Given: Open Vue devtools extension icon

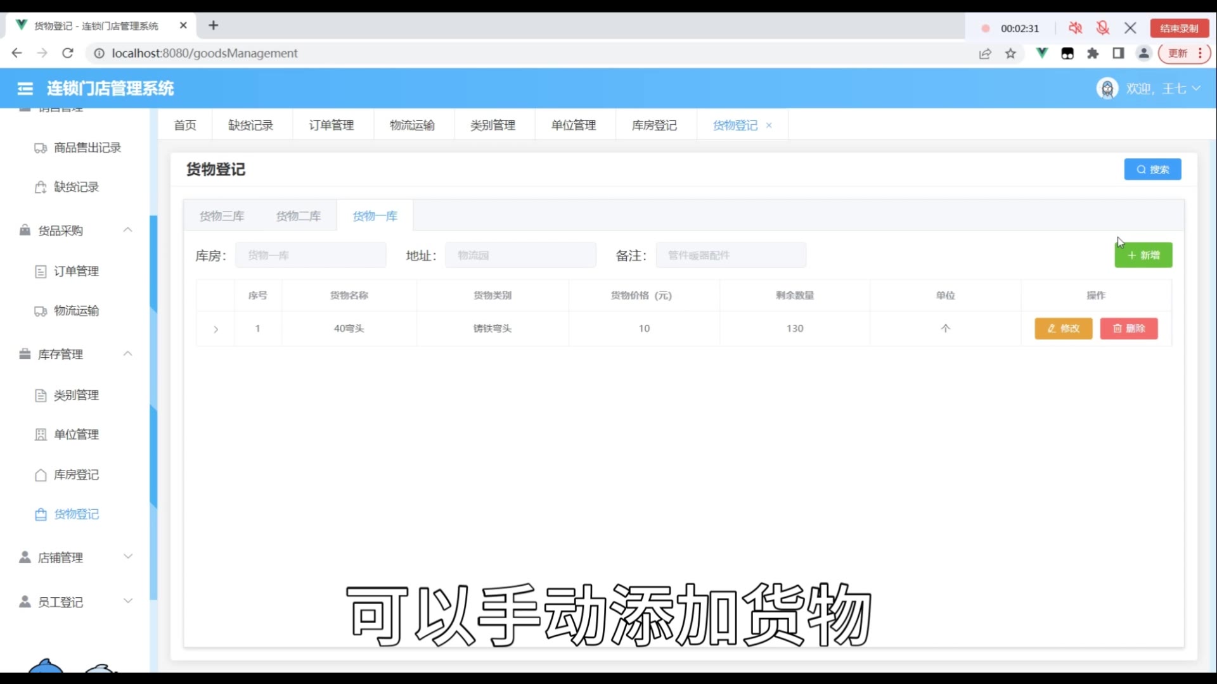Looking at the screenshot, I should (1041, 53).
